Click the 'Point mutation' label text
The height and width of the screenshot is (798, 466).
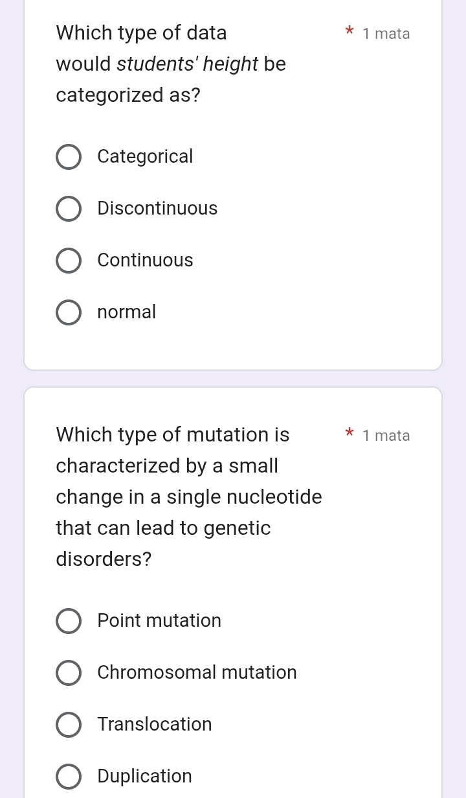point(159,621)
